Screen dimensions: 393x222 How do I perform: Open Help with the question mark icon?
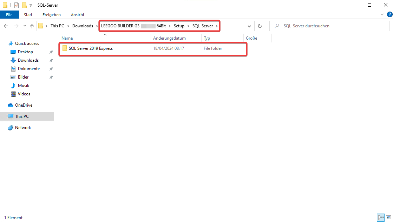point(389,14)
